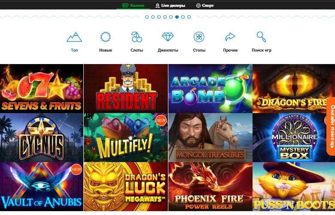Select the active sixth carousel dot

pyautogui.click(x=177, y=17)
